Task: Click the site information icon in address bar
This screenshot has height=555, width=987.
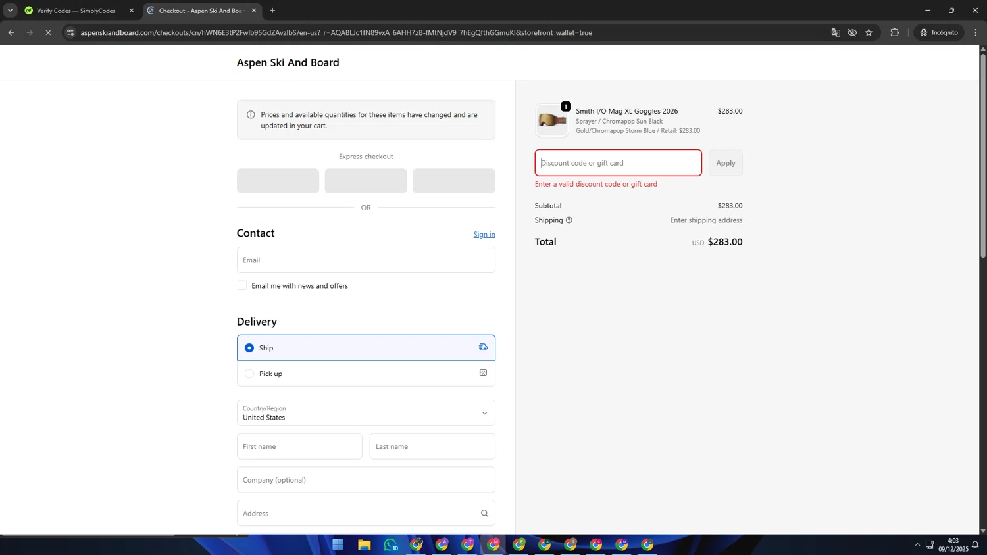Action: coord(70,32)
